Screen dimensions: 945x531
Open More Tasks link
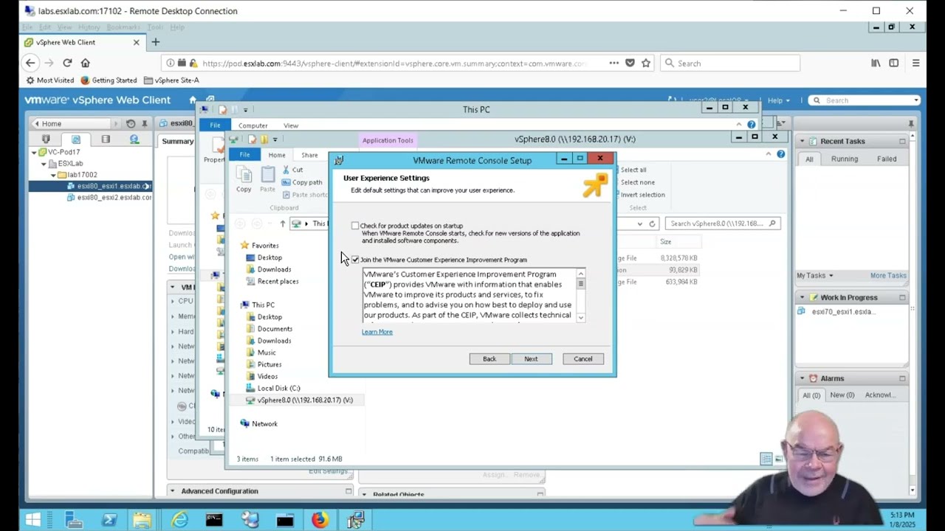coord(888,276)
